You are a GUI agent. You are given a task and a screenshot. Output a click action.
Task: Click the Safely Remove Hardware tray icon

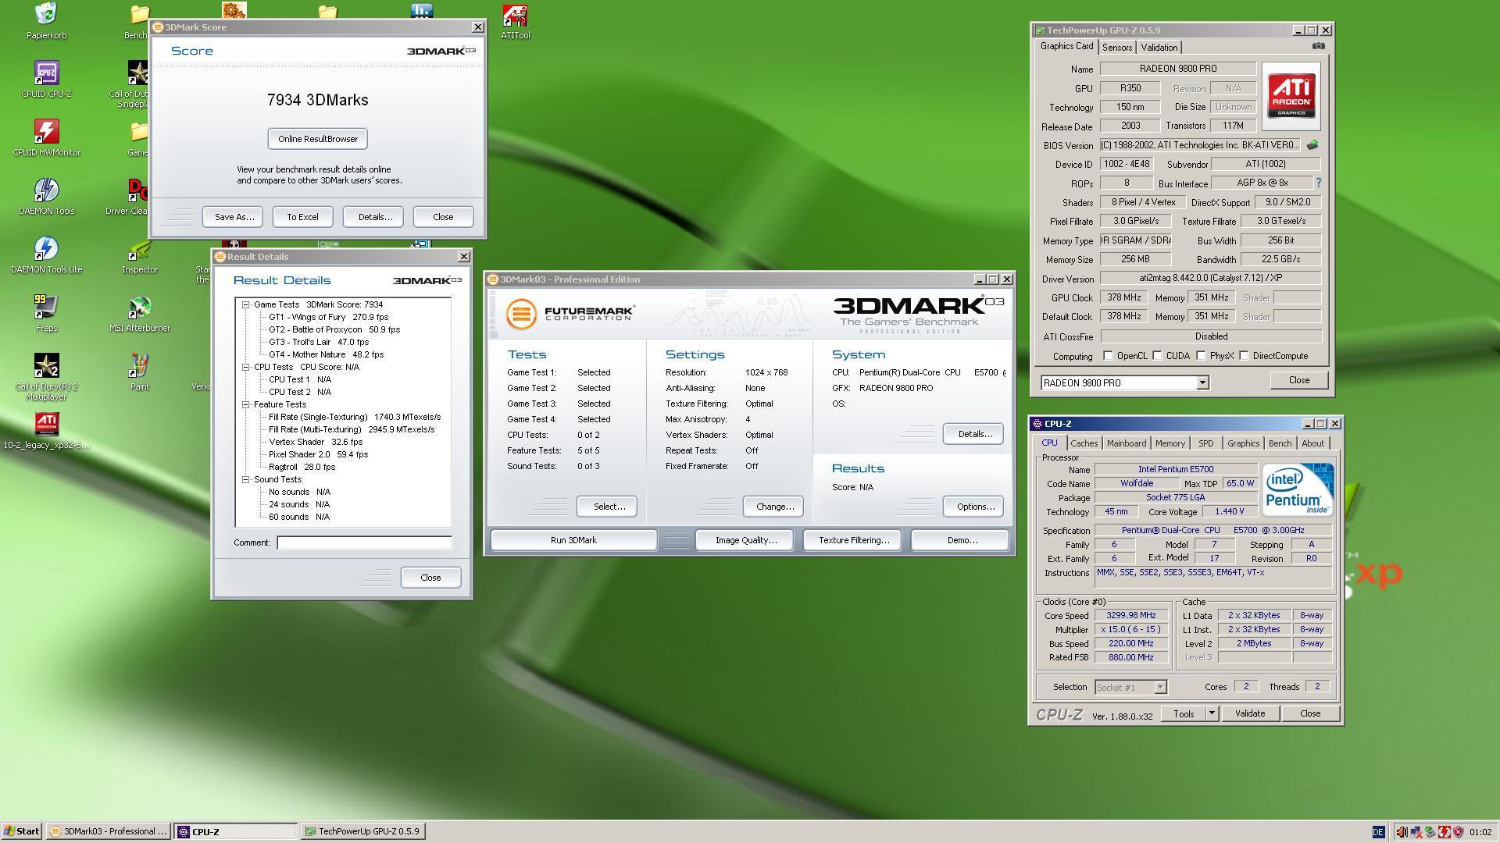pos(1430,832)
